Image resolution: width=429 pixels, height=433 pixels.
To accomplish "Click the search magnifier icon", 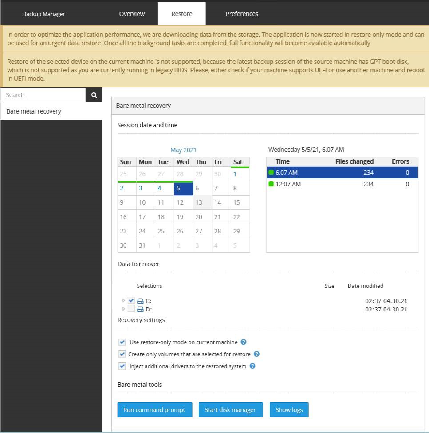I will click(94, 95).
